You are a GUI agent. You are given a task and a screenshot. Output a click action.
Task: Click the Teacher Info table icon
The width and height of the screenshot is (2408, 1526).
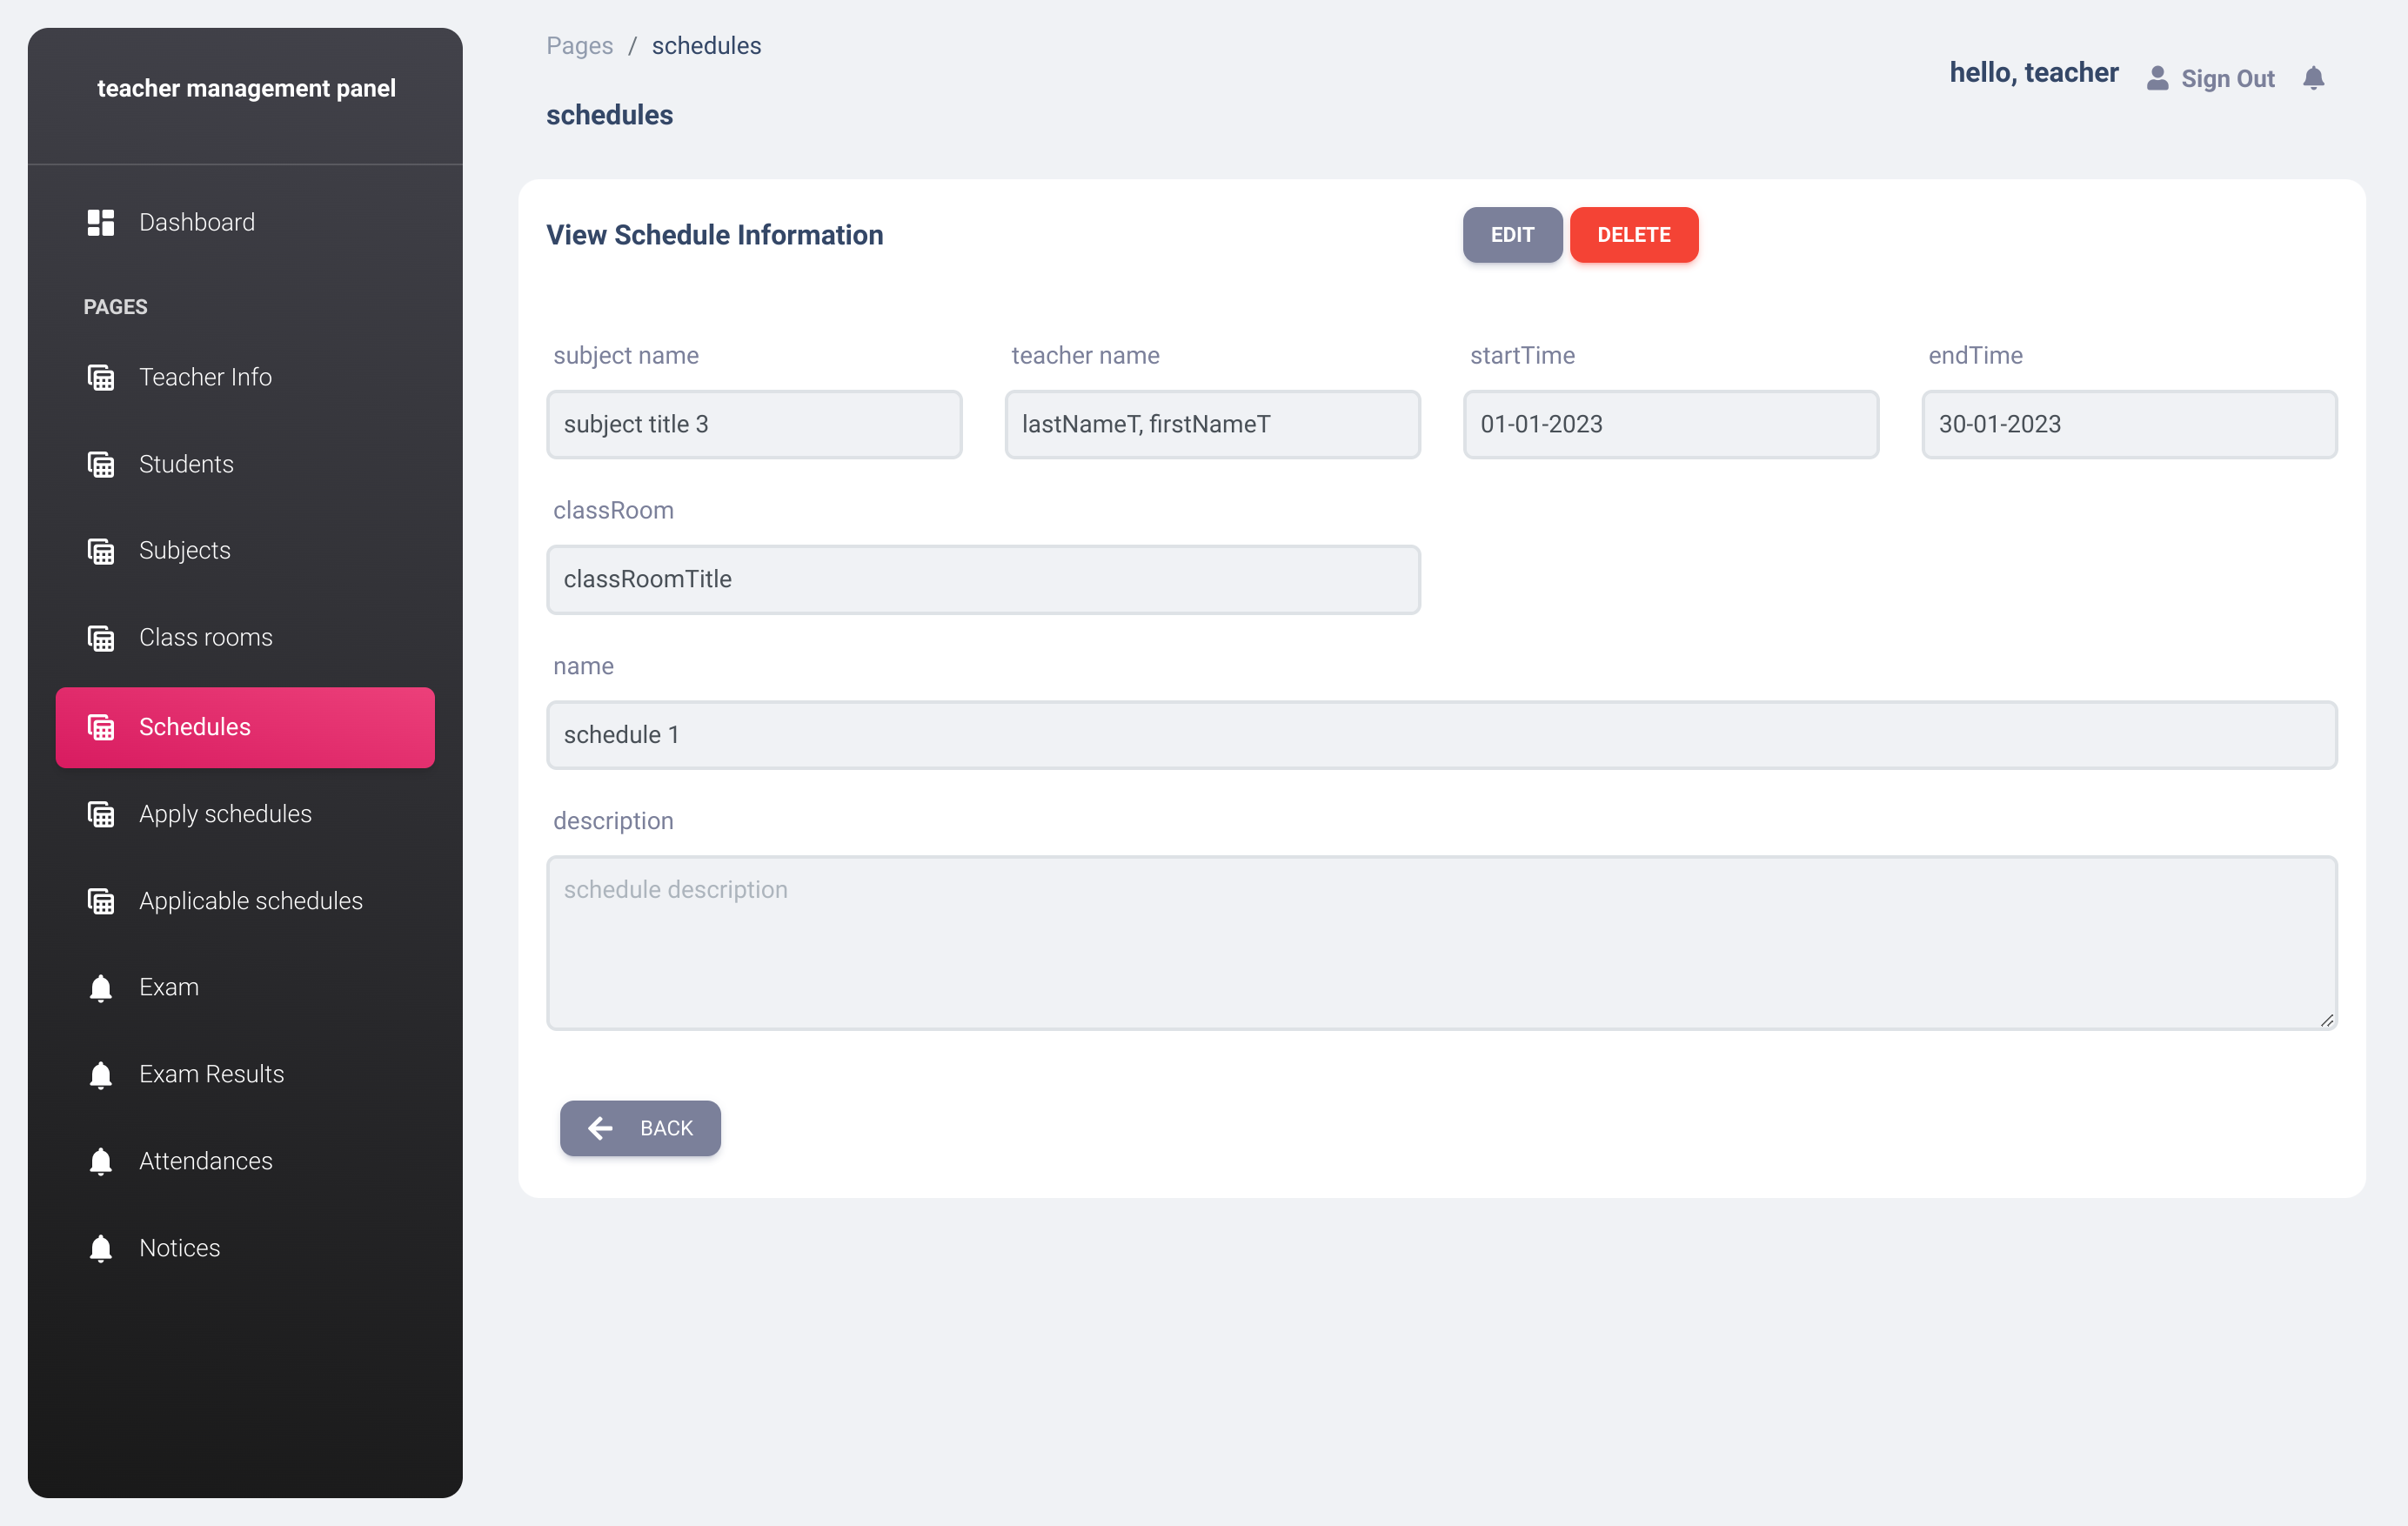[x=101, y=377]
